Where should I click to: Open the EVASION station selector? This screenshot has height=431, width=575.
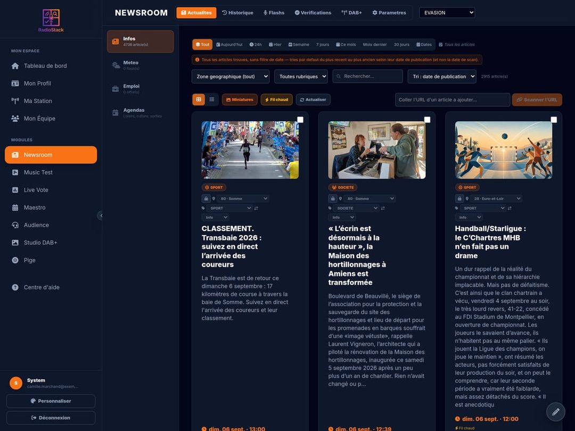[447, 13]
